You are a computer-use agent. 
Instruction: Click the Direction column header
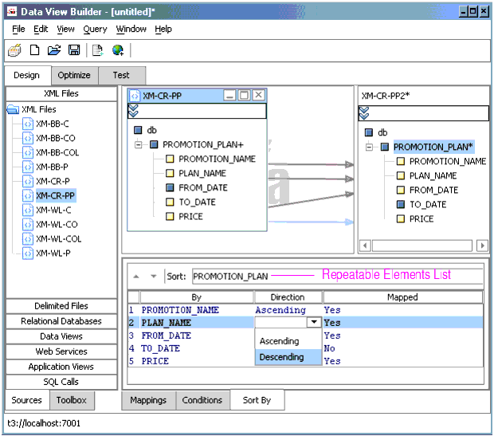pos(288,297)
